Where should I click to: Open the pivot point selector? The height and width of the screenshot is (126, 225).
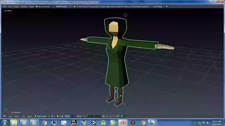(58, 116)
